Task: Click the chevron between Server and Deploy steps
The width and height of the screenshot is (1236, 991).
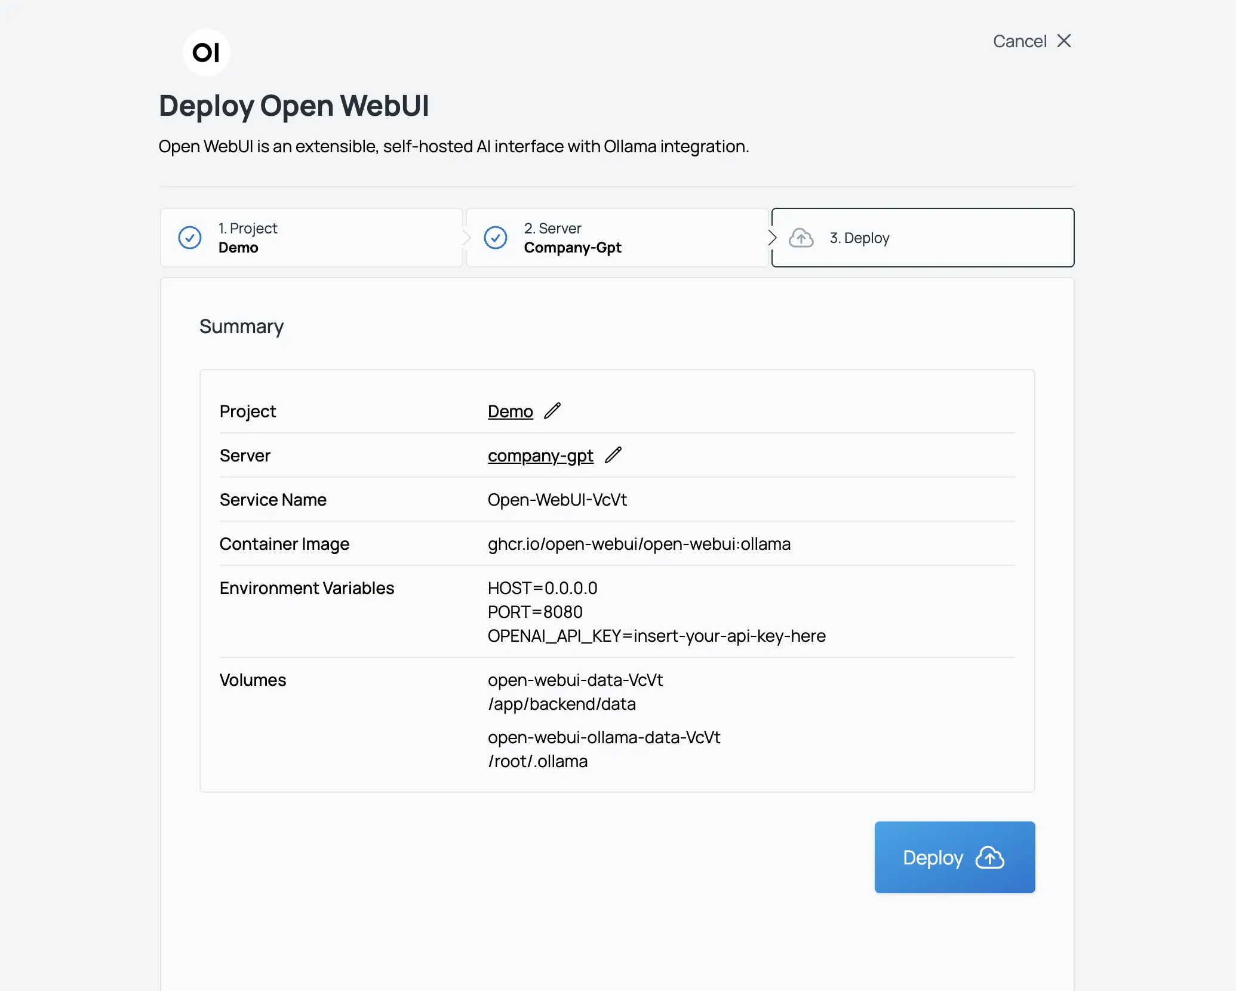Action: [772, 238]
